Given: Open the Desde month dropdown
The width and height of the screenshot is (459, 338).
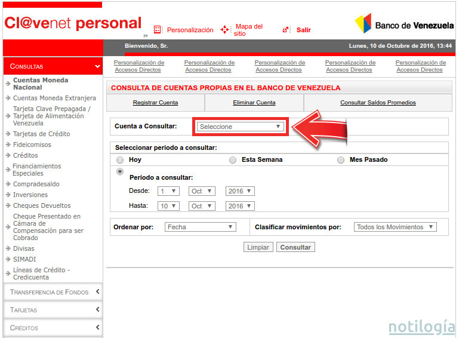Looking at the screenshot, I should 202,191.
